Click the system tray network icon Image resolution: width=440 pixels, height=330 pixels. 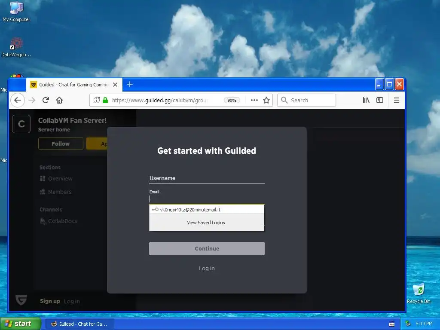point(408,324)
